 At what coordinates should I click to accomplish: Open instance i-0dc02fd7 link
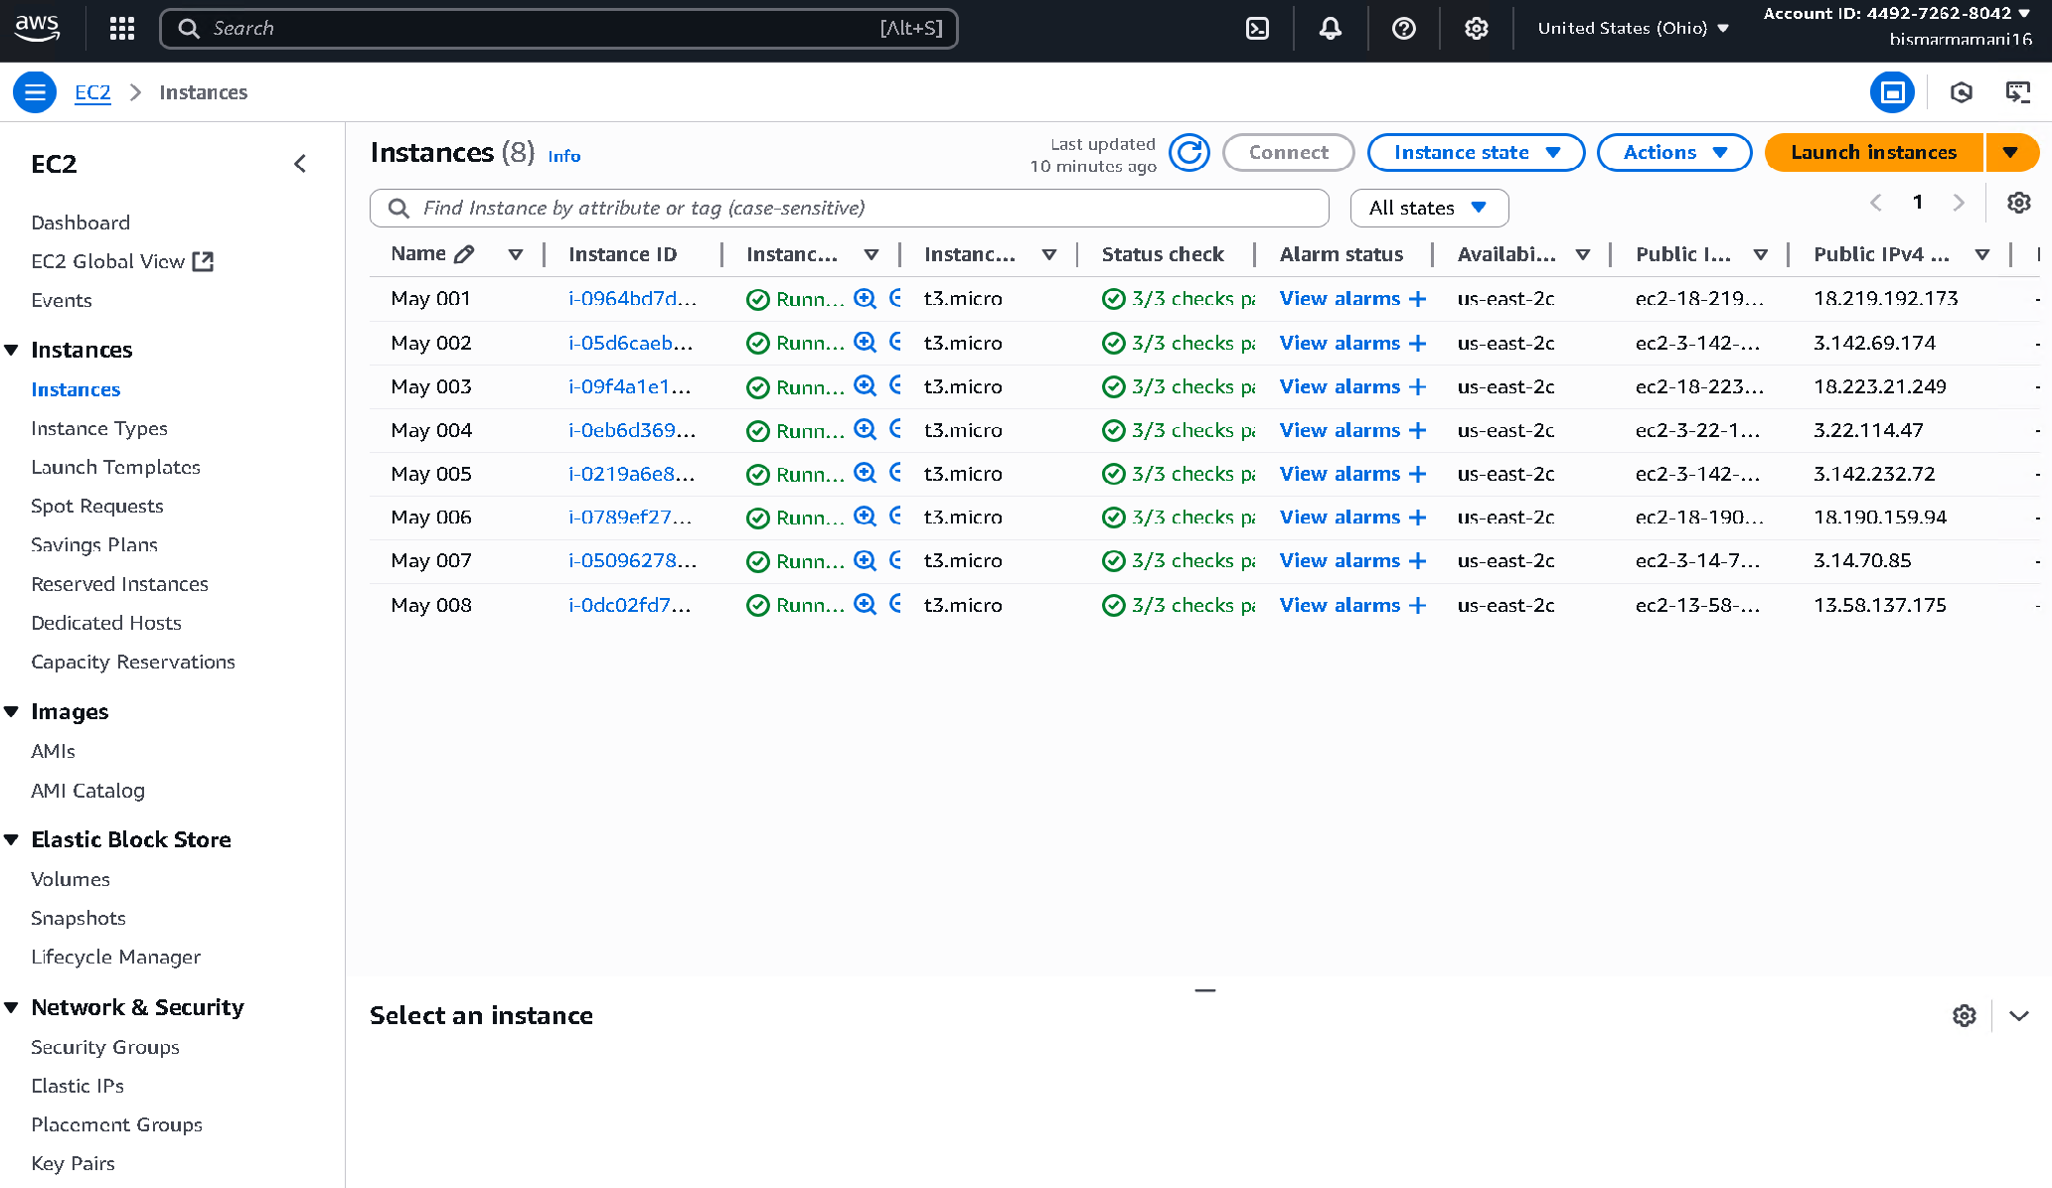click(629, 604)
